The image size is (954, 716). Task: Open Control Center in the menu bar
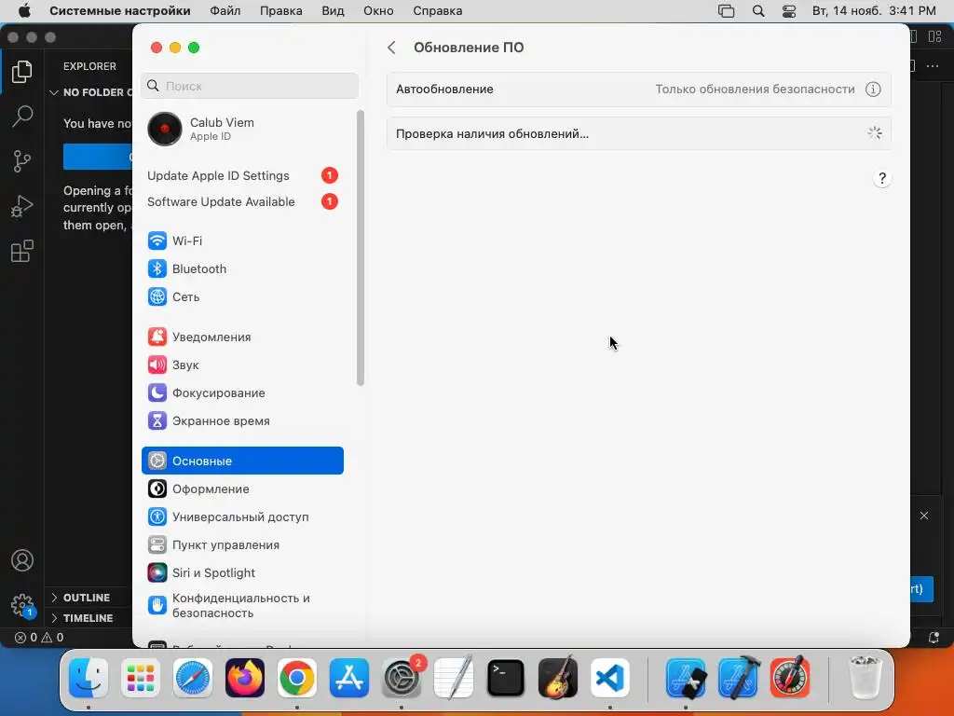click(x=789, y=11)
